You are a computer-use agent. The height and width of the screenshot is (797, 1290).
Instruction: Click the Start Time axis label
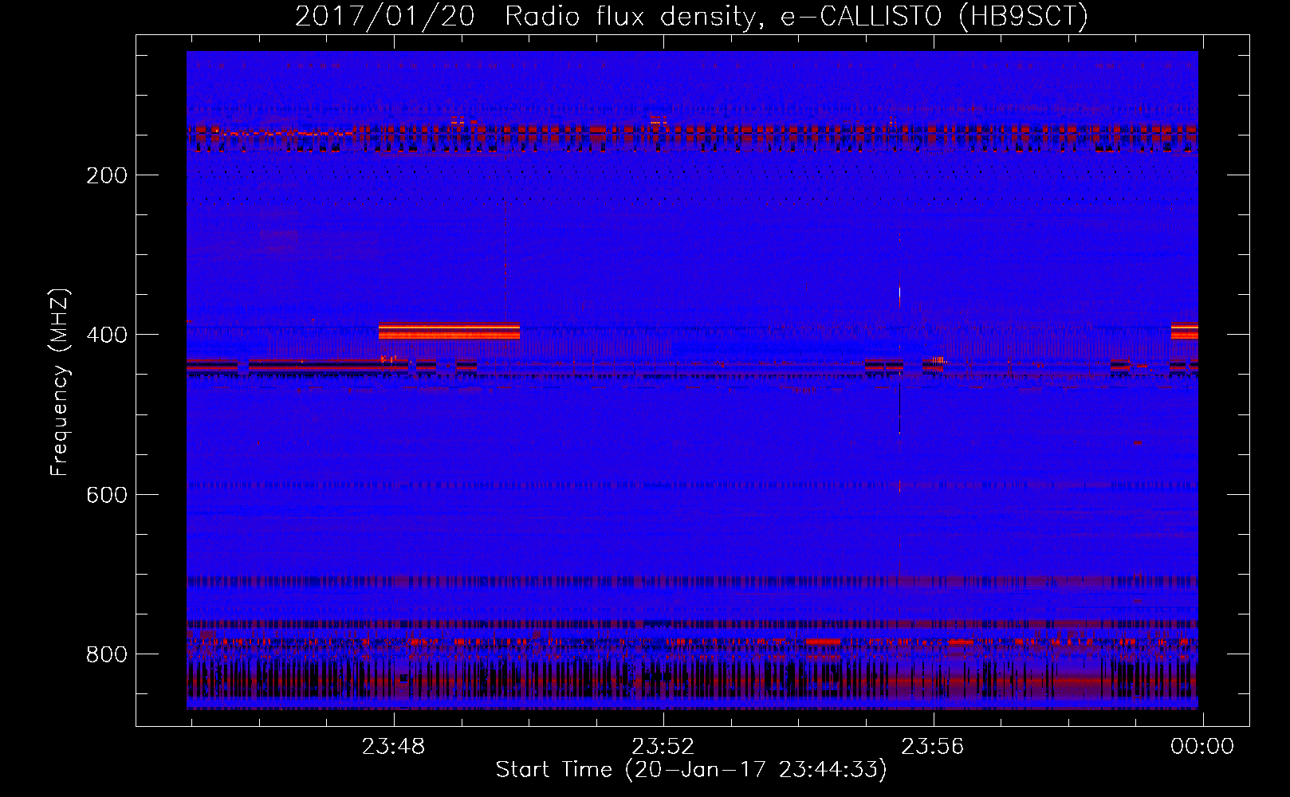pyautogui.click(x=691, y=770)
